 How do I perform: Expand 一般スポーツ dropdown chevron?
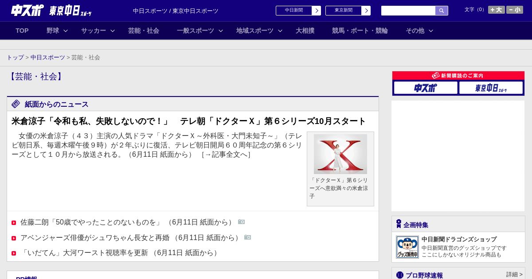tap(221, 31)
